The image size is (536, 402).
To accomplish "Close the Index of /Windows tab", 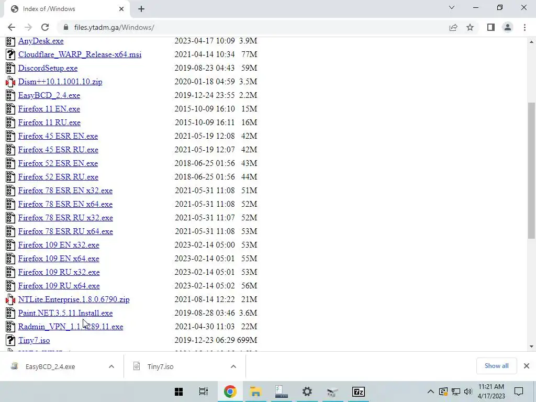I will 121,9.
